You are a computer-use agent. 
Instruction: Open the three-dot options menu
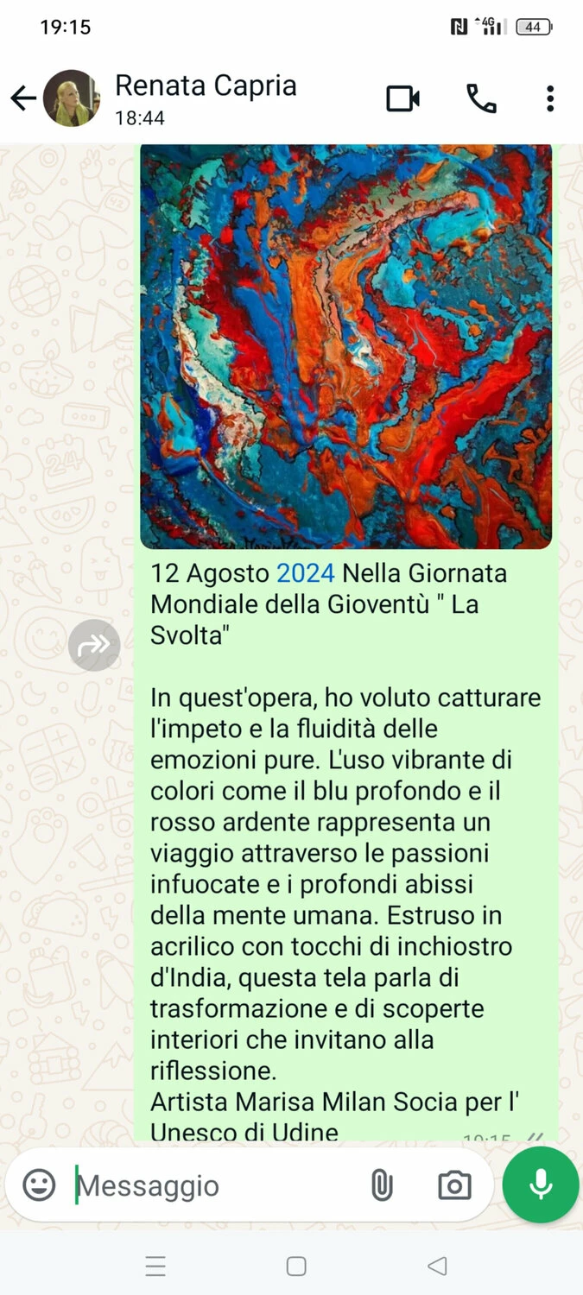click(550, 98)
